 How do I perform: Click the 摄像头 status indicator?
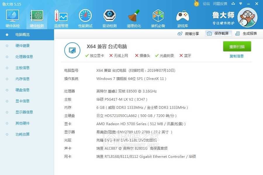pos(143,56)
